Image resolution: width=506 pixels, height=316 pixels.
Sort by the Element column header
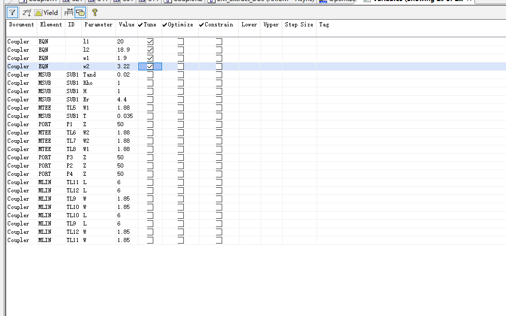51,25
